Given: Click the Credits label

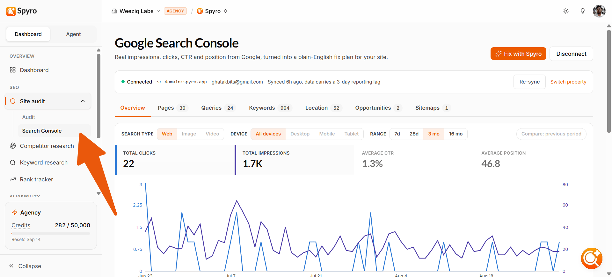Looking at the screenshot, I should coord(21,225).
